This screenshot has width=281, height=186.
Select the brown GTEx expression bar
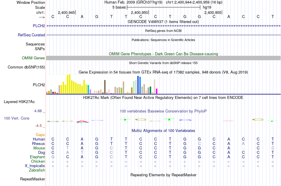coord(105,87)
